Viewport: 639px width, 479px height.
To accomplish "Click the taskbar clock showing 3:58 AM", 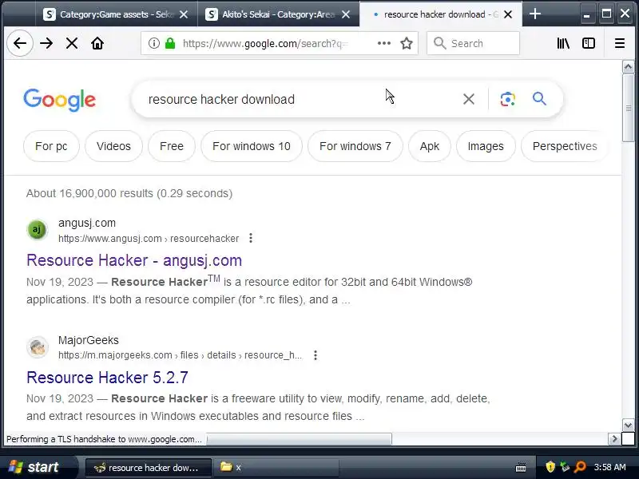I will click(x=609, y=467).
